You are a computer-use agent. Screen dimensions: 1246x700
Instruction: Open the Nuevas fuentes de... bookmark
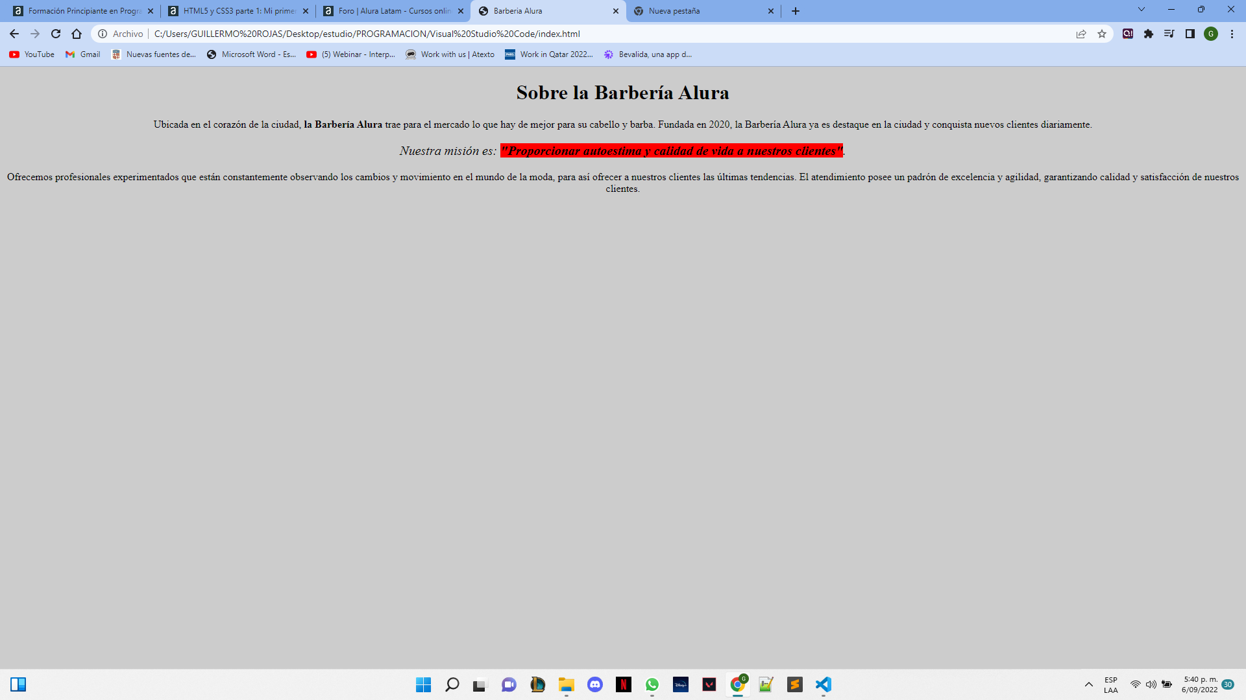tap(154, 54)
